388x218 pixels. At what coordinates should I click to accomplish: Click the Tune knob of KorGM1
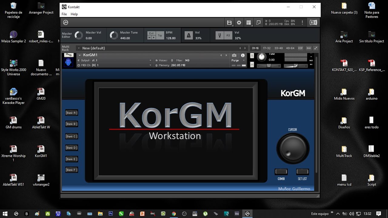pyautogui.click(x=262, y=57)
